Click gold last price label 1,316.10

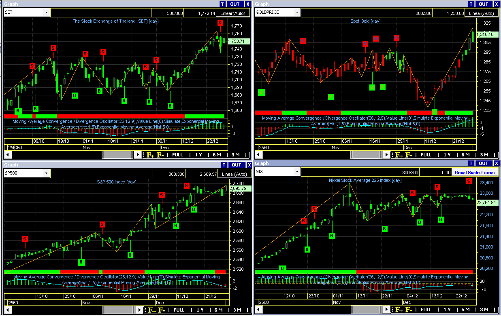488,35
